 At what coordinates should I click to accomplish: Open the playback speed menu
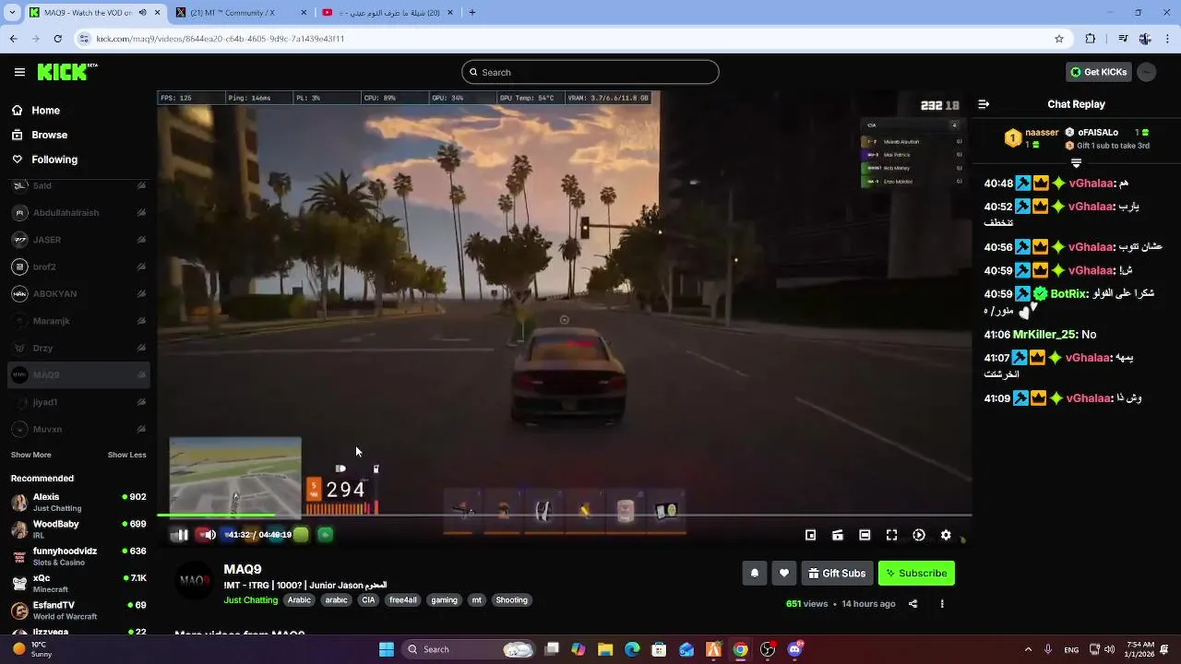919,535
